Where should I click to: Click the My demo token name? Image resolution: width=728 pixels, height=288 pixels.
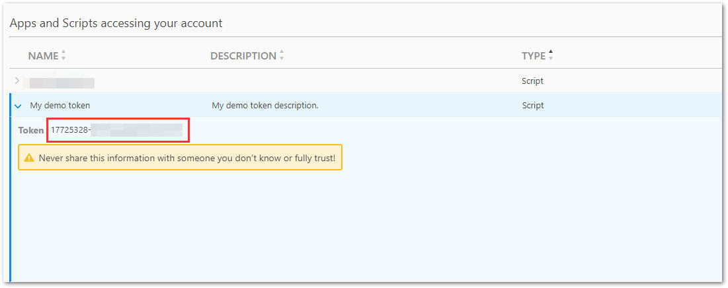pos(60,105)
